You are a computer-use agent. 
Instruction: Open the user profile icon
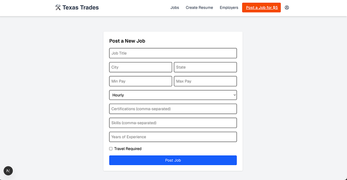287,8
